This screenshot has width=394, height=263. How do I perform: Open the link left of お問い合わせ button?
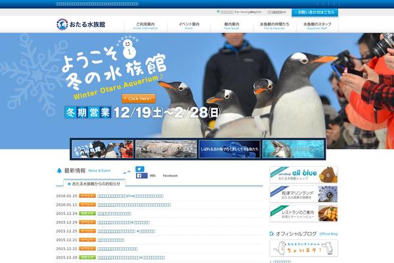point(276,12)
